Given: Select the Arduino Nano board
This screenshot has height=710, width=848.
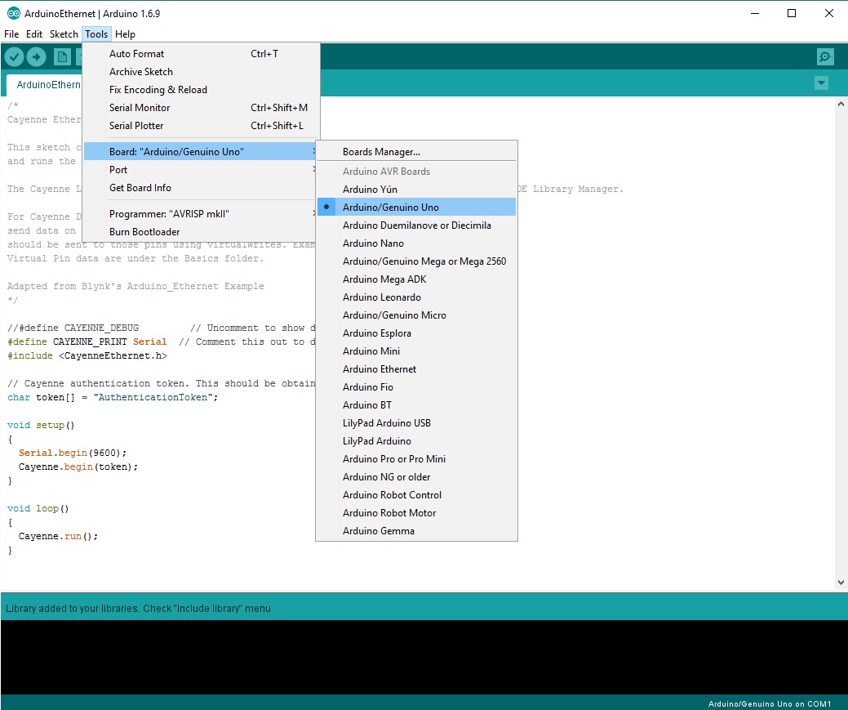Looking at the screenshot, I should [x=374, y=243].
